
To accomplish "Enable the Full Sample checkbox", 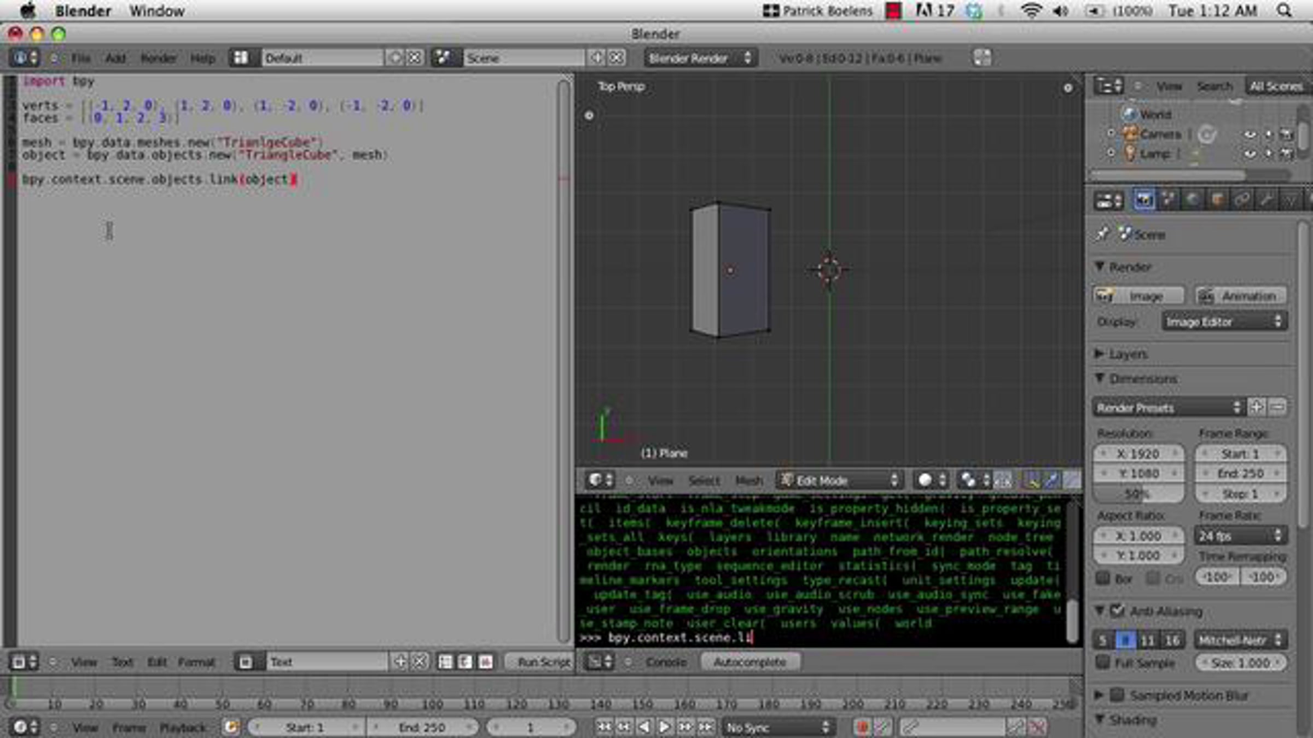I will pyautogui.click(x=1103, y=662).
